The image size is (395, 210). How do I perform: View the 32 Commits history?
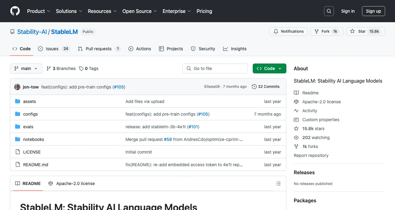(266, 87)
